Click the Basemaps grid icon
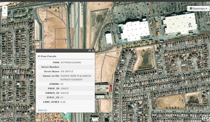The height and width of the screenshot is (122, 210). (191, 9)
